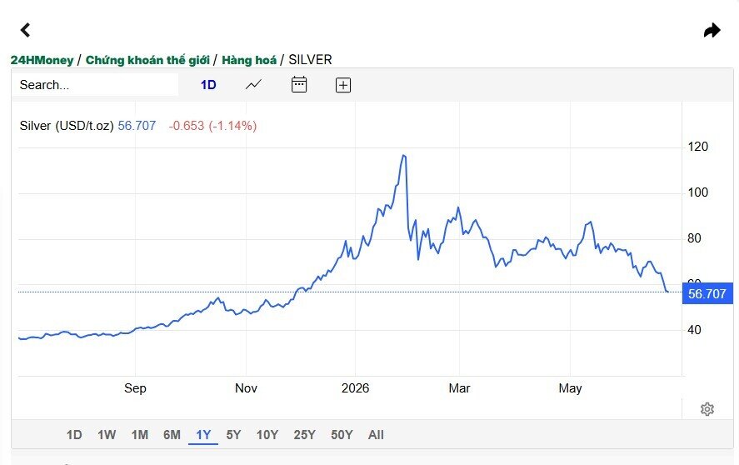Select the 6M time range tab

coord(172,434)
